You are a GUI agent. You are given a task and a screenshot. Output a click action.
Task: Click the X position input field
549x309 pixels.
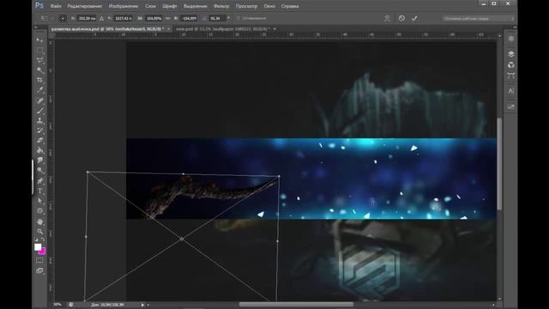coord(87,18)
